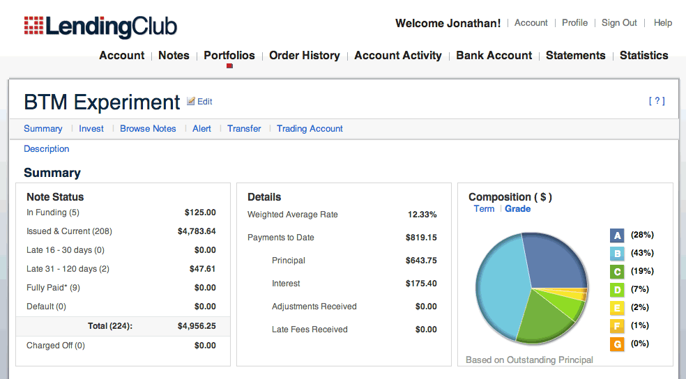Click the LendingClub logo
Image resolution: width=686 pixels, height=379 pixels.
point(100,26)
